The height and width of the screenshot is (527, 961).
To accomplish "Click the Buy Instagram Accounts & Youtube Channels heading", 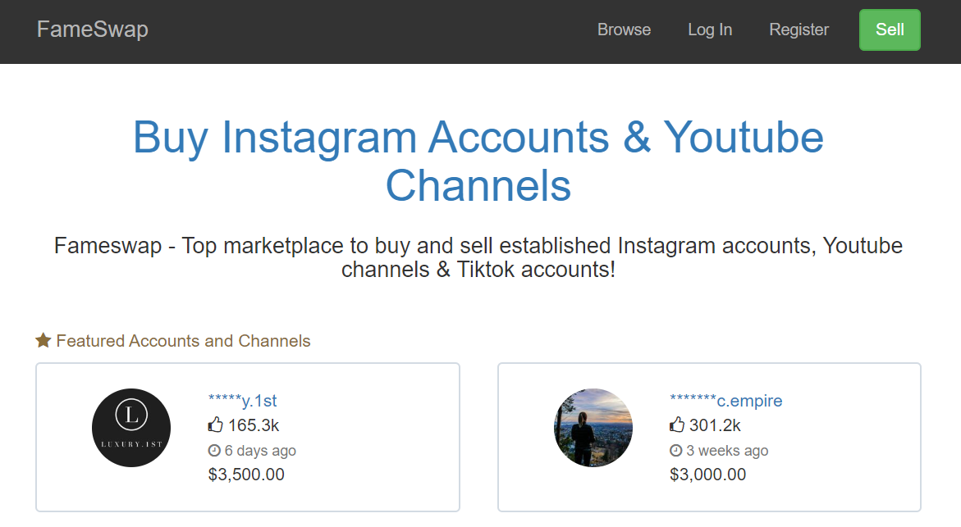I will pos(478,161).
